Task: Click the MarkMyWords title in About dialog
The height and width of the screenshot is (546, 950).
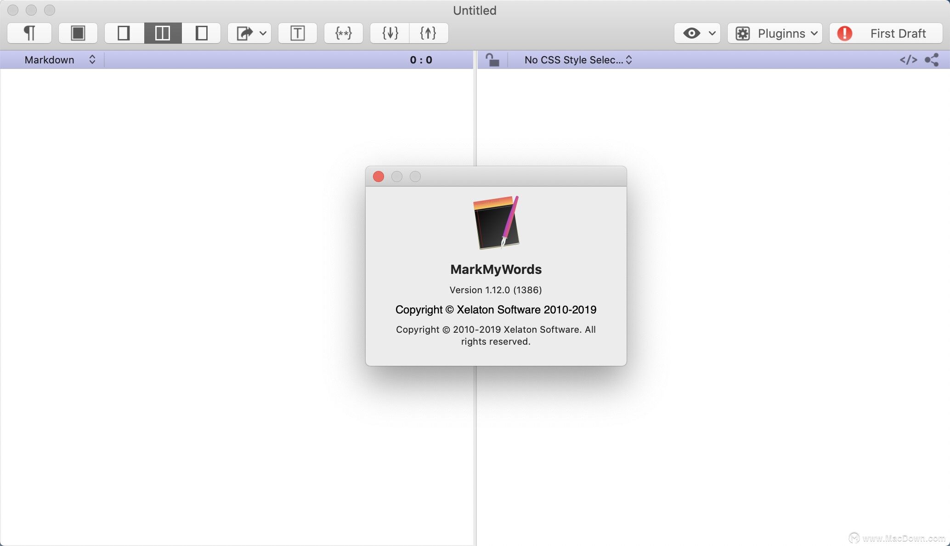Action: [496, 269]
